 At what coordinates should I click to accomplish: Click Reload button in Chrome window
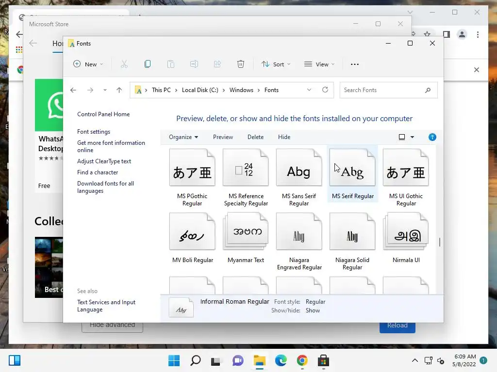click(x=397, y=326)
